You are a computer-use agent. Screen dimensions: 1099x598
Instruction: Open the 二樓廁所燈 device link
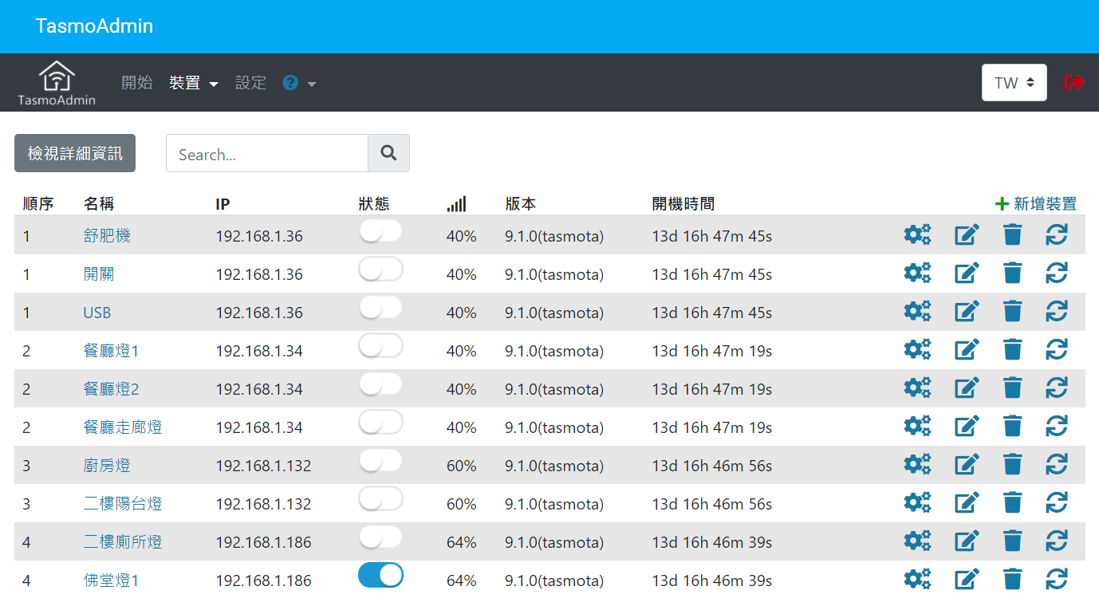tap(123, 542)
